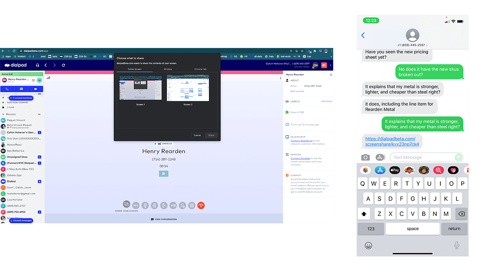The image size is (483, 279).
Task: Put the call on hold
Action: (154, 206)
